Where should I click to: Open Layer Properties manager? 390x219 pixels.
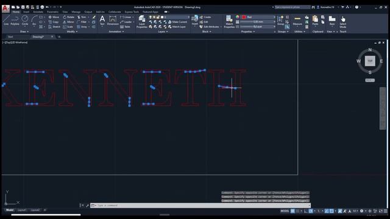(x=142, y=21)
